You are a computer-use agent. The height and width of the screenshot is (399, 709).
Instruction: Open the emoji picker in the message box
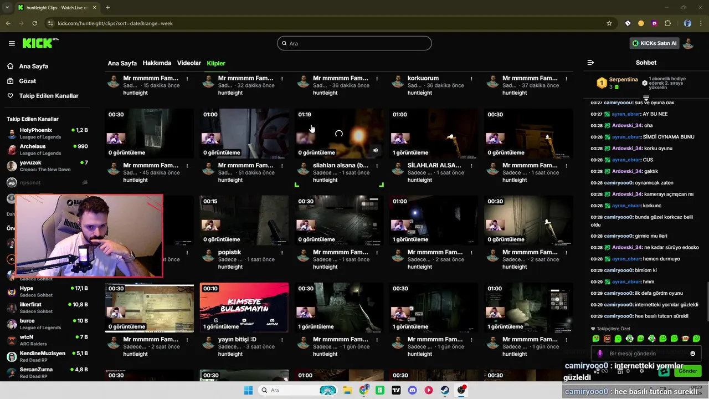point(692,354)
